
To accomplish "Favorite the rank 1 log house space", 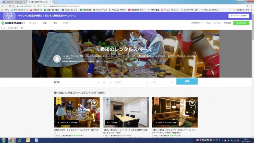I will tap(94, 102).
